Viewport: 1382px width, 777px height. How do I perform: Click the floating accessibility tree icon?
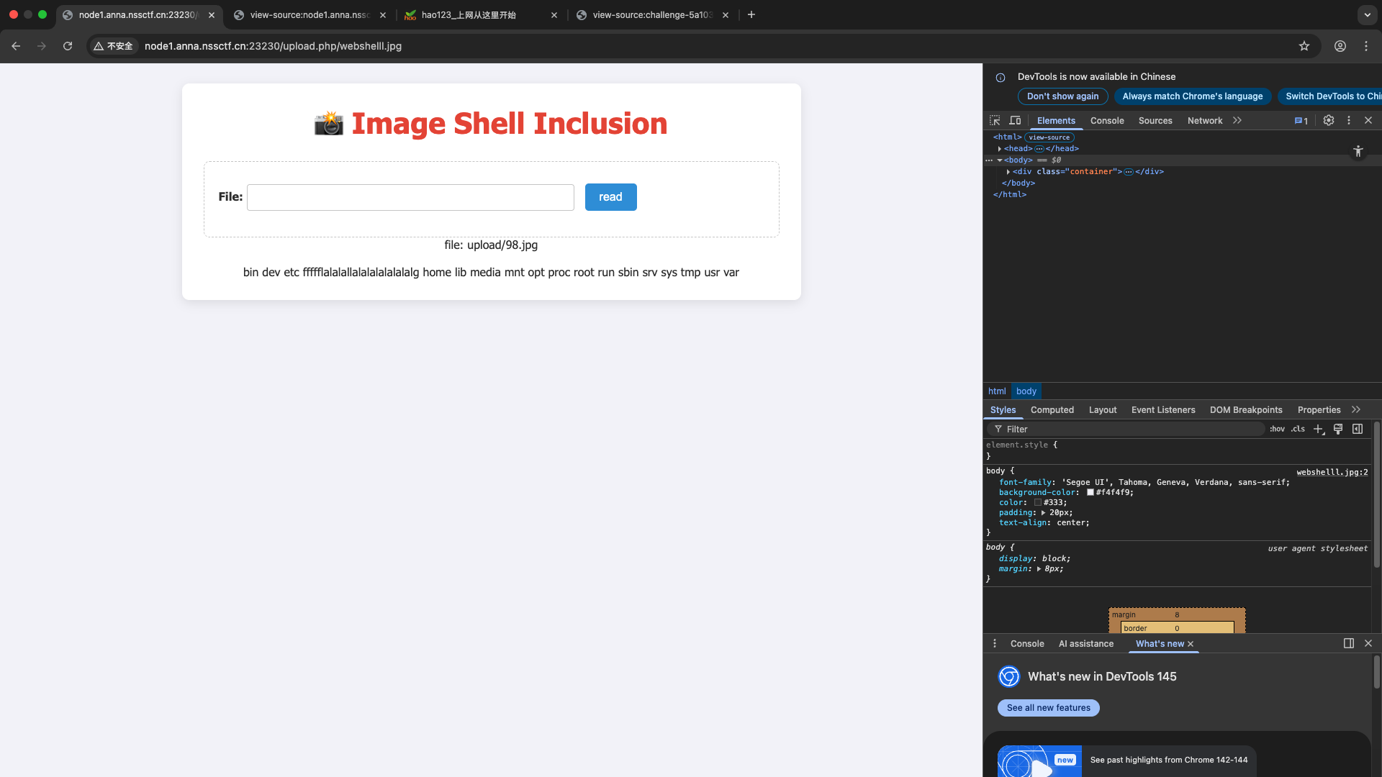click(x=1358, y=151)
